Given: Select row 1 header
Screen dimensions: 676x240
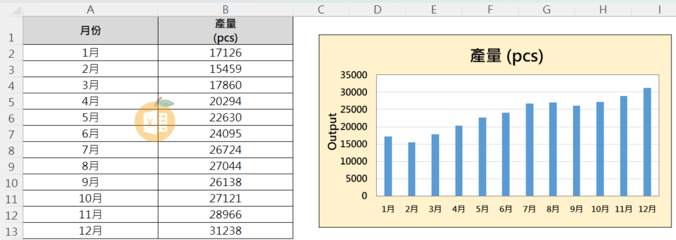Looking at the screenshot, I should (x=11, y=30).
